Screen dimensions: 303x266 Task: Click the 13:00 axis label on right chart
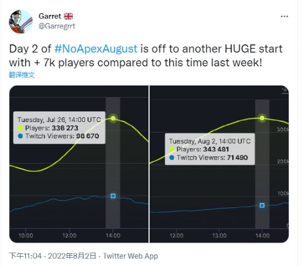pyautogui.click(x=219, y=235)
